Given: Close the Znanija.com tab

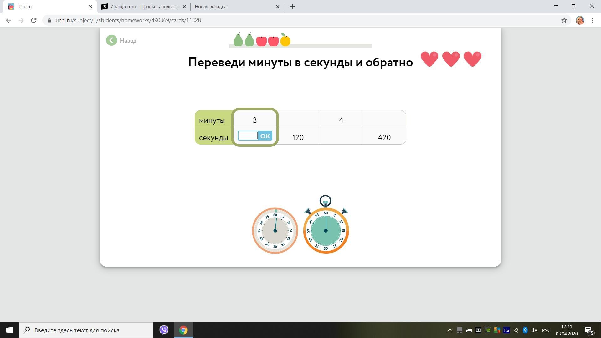Looking at the screenshot, I should pos(184,6).
